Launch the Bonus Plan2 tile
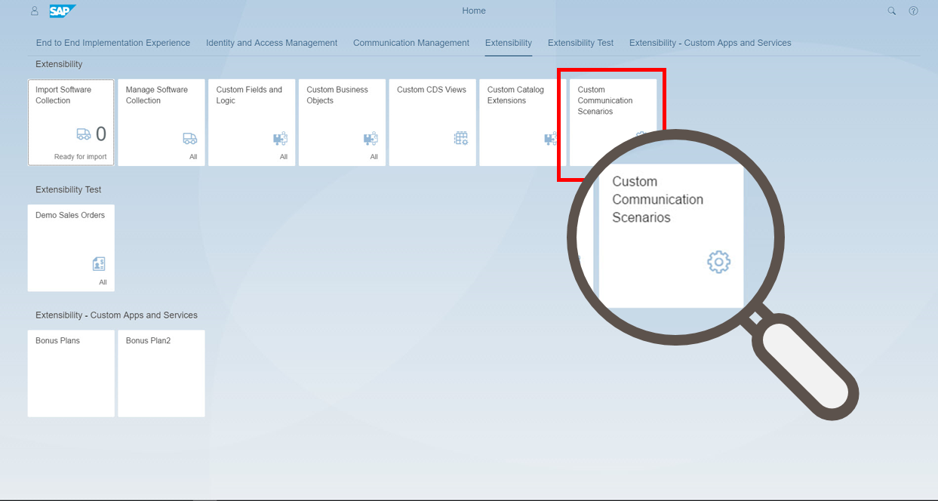Image resolution: width=938 pixels, height=501 pixels. point(161,373)
